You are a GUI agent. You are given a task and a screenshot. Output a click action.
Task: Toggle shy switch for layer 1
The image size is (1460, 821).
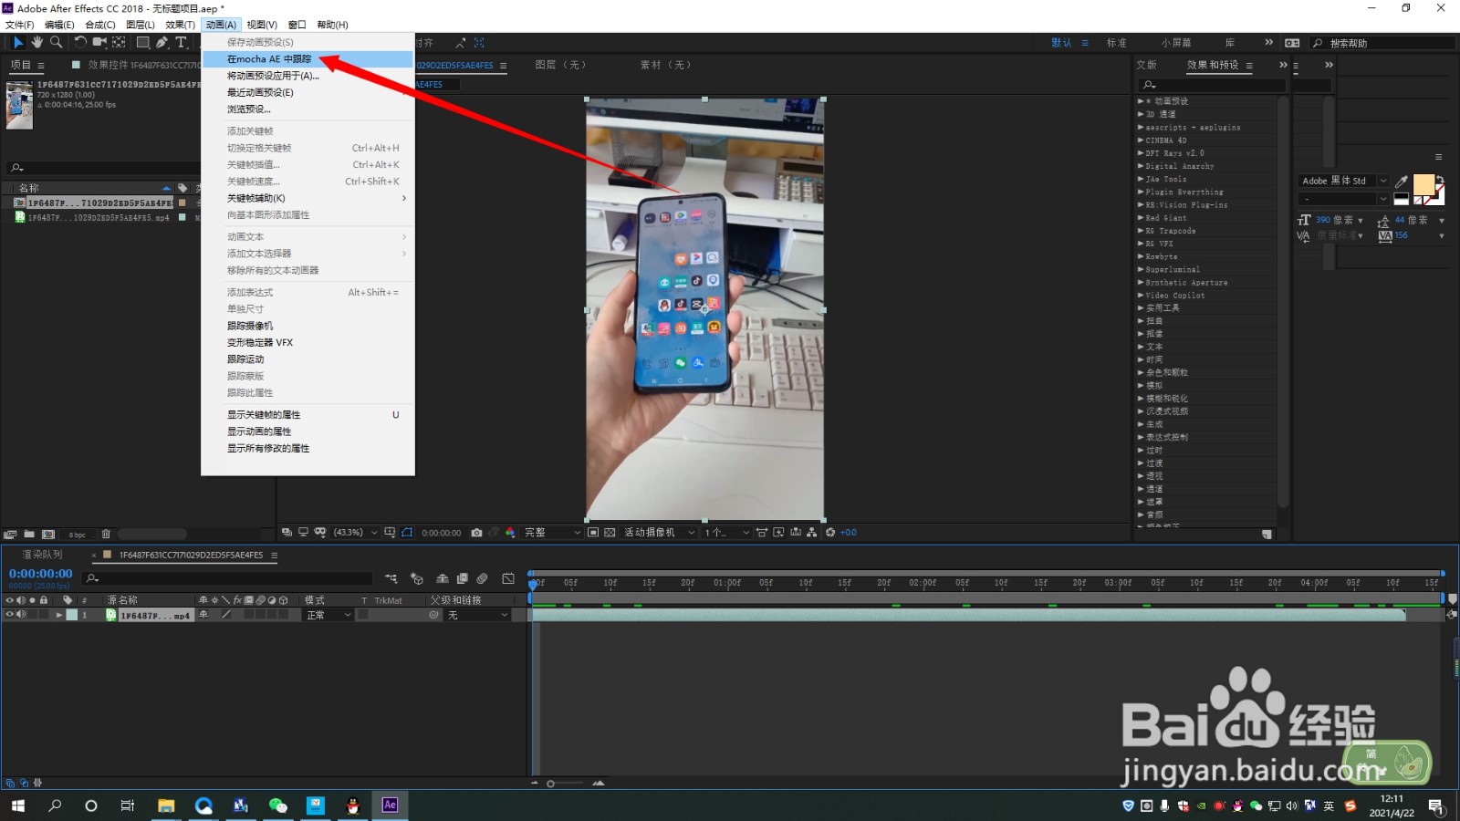[x=203, y=615]
